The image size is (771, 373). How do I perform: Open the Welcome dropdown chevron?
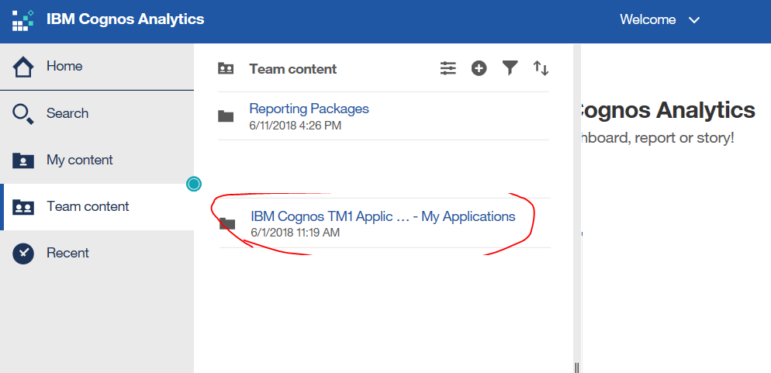pos(693,20)
